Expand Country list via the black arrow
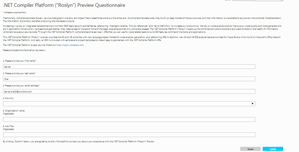 (253, 104)
